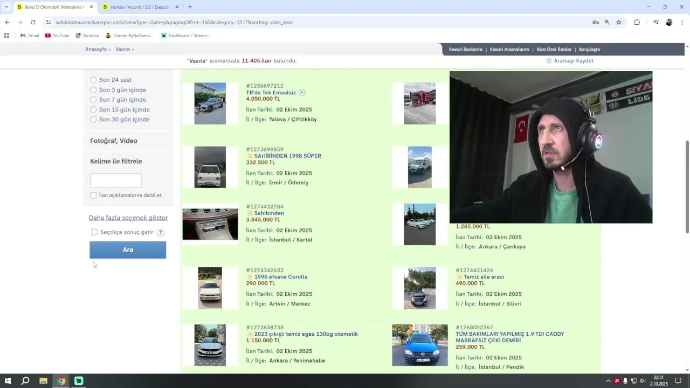Open the Chrome three-dot menu
This screenshot has width=690, height=388.
682,22
